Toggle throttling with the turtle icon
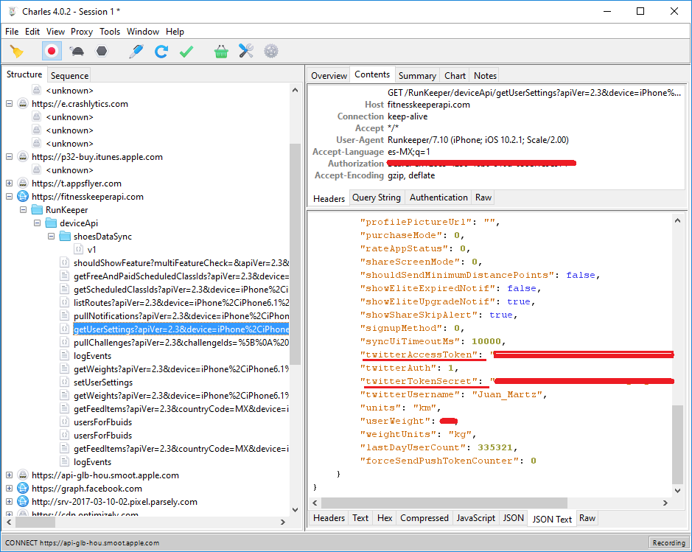The image size is (692, 552). (77, 51)
